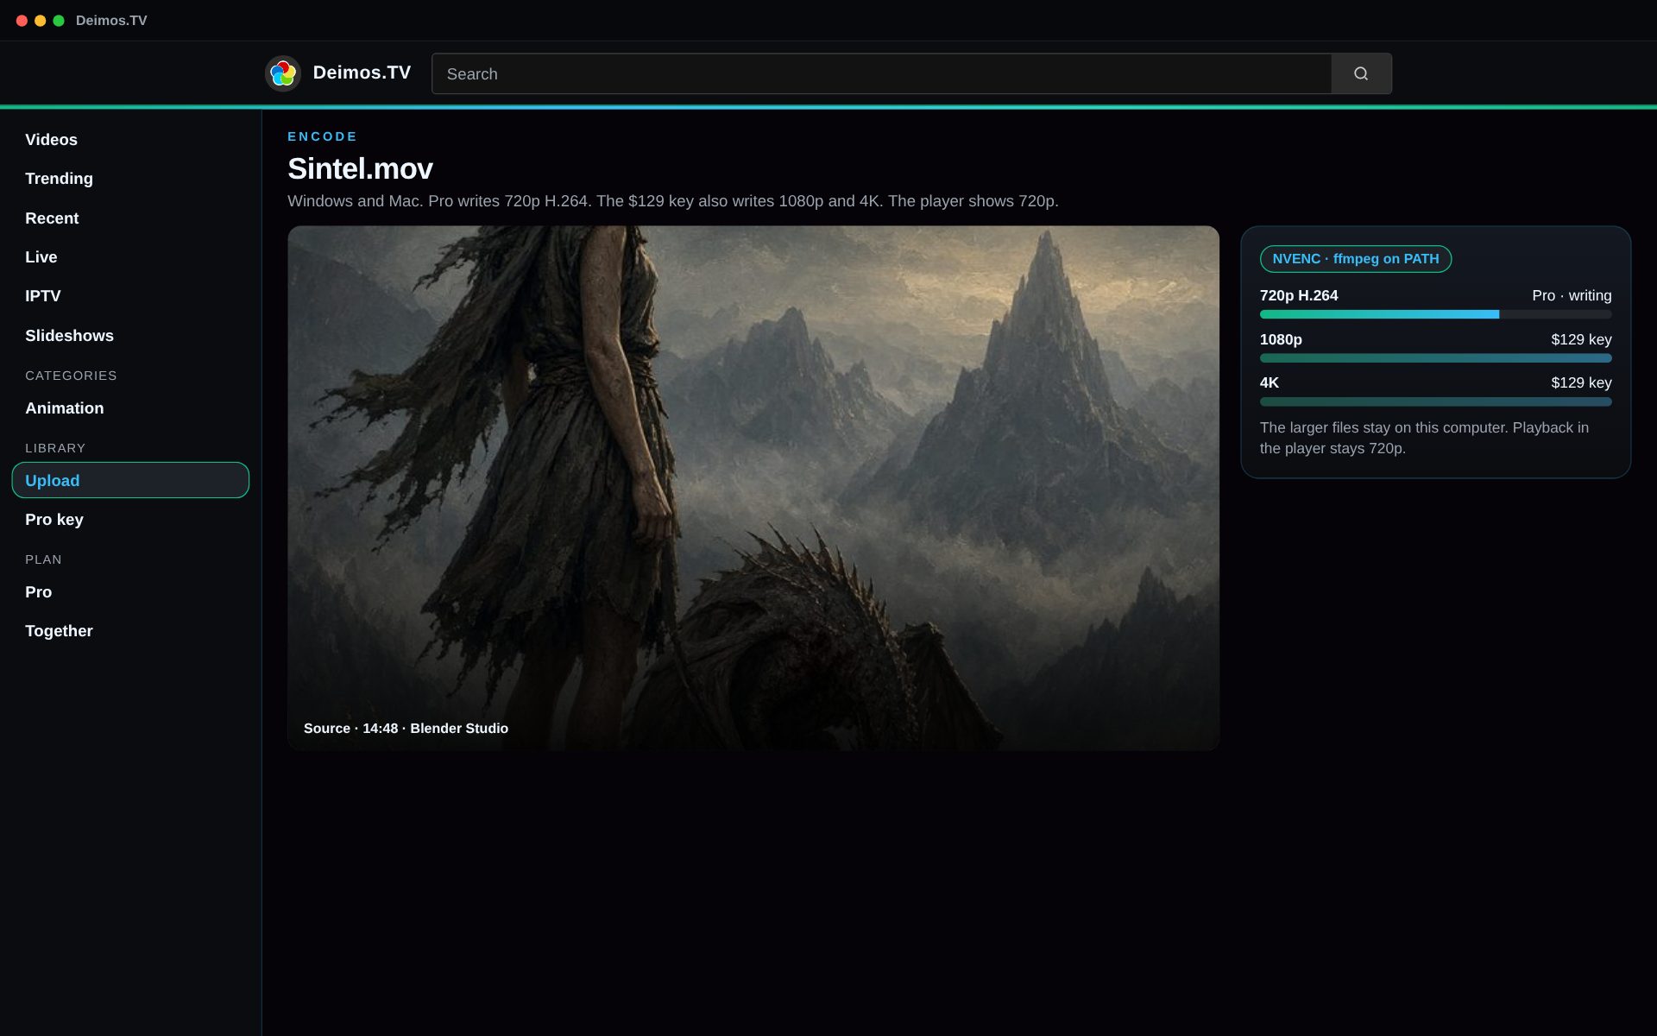Click the note about larger files staying local

(1424, 438)
